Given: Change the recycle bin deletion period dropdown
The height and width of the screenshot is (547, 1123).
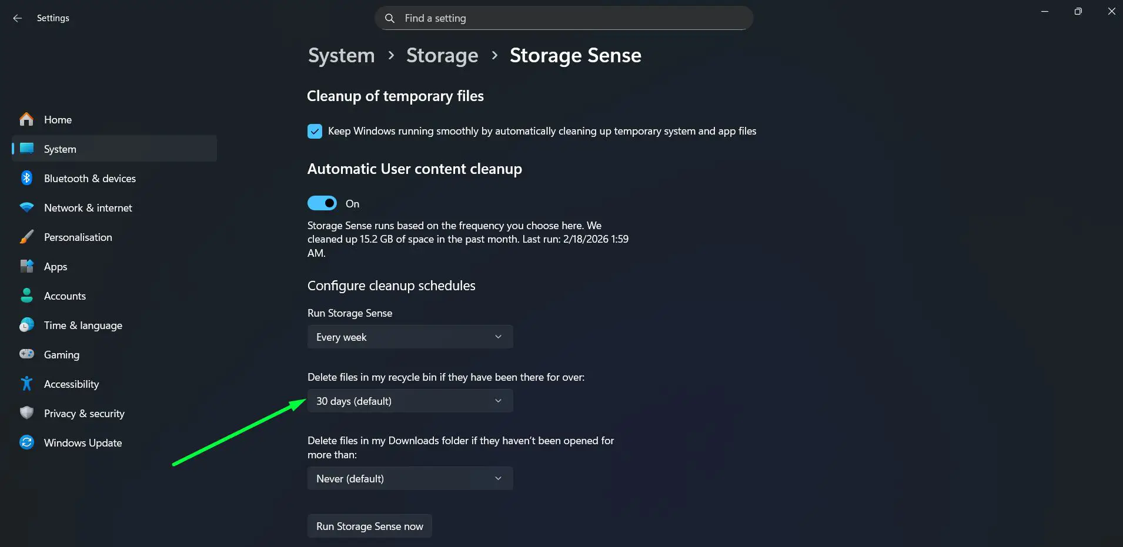Looking at the screenshot, I should 410,401.
